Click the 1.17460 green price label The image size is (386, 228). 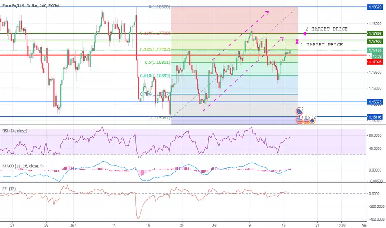tap(375, 41)
